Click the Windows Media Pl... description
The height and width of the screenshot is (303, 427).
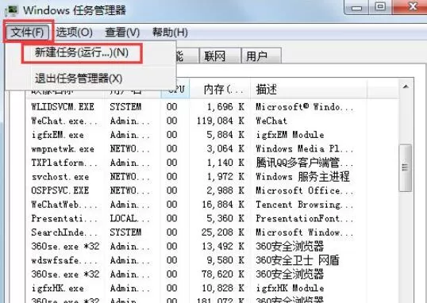(305, 149)
